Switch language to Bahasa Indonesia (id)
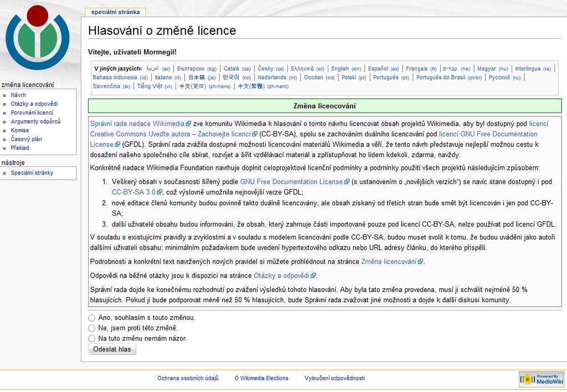Image resolution: width=567 pixels, height=392 pixels. click(x=120, y=78)
